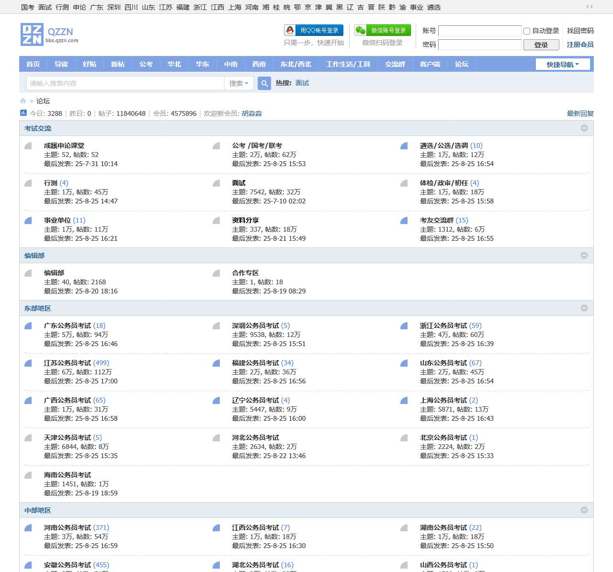Open the 交流群 nav tab
Image resolution: width=613 pixels, height=572 pixels.
[x=395, y=64]
